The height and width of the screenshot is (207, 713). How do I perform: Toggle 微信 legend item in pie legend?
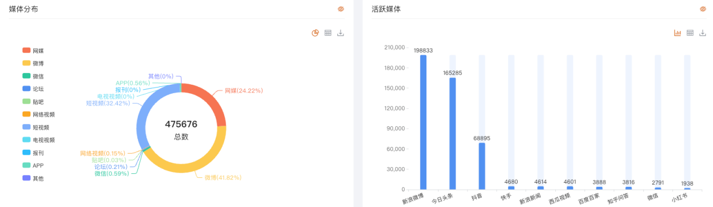(x=33, y=76)
